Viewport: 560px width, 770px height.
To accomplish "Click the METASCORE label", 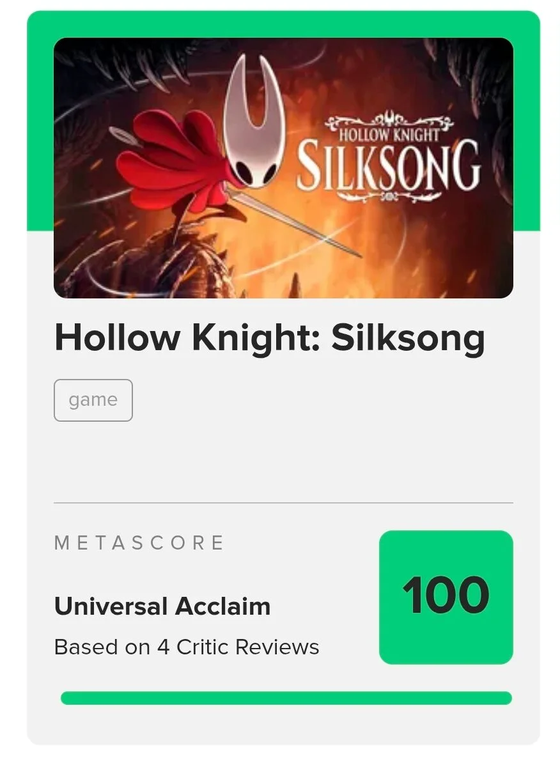I will 139,543.
